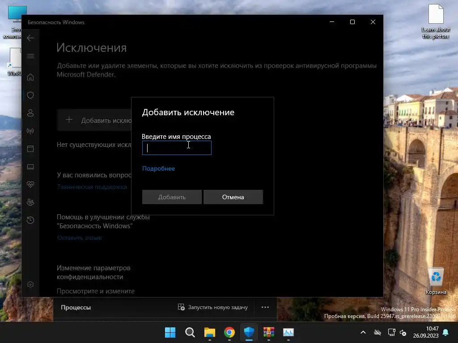Minimize the Безопасность Windows window
The height and width of the screenshot is (343, 458).
tap(332, 22)
